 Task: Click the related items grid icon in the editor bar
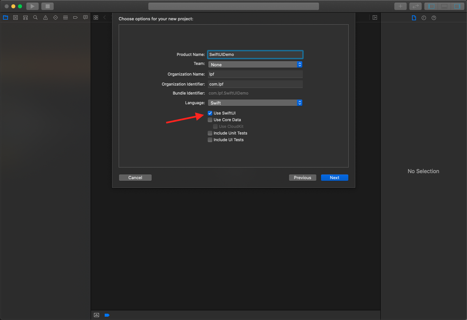[x=96, y=17]
